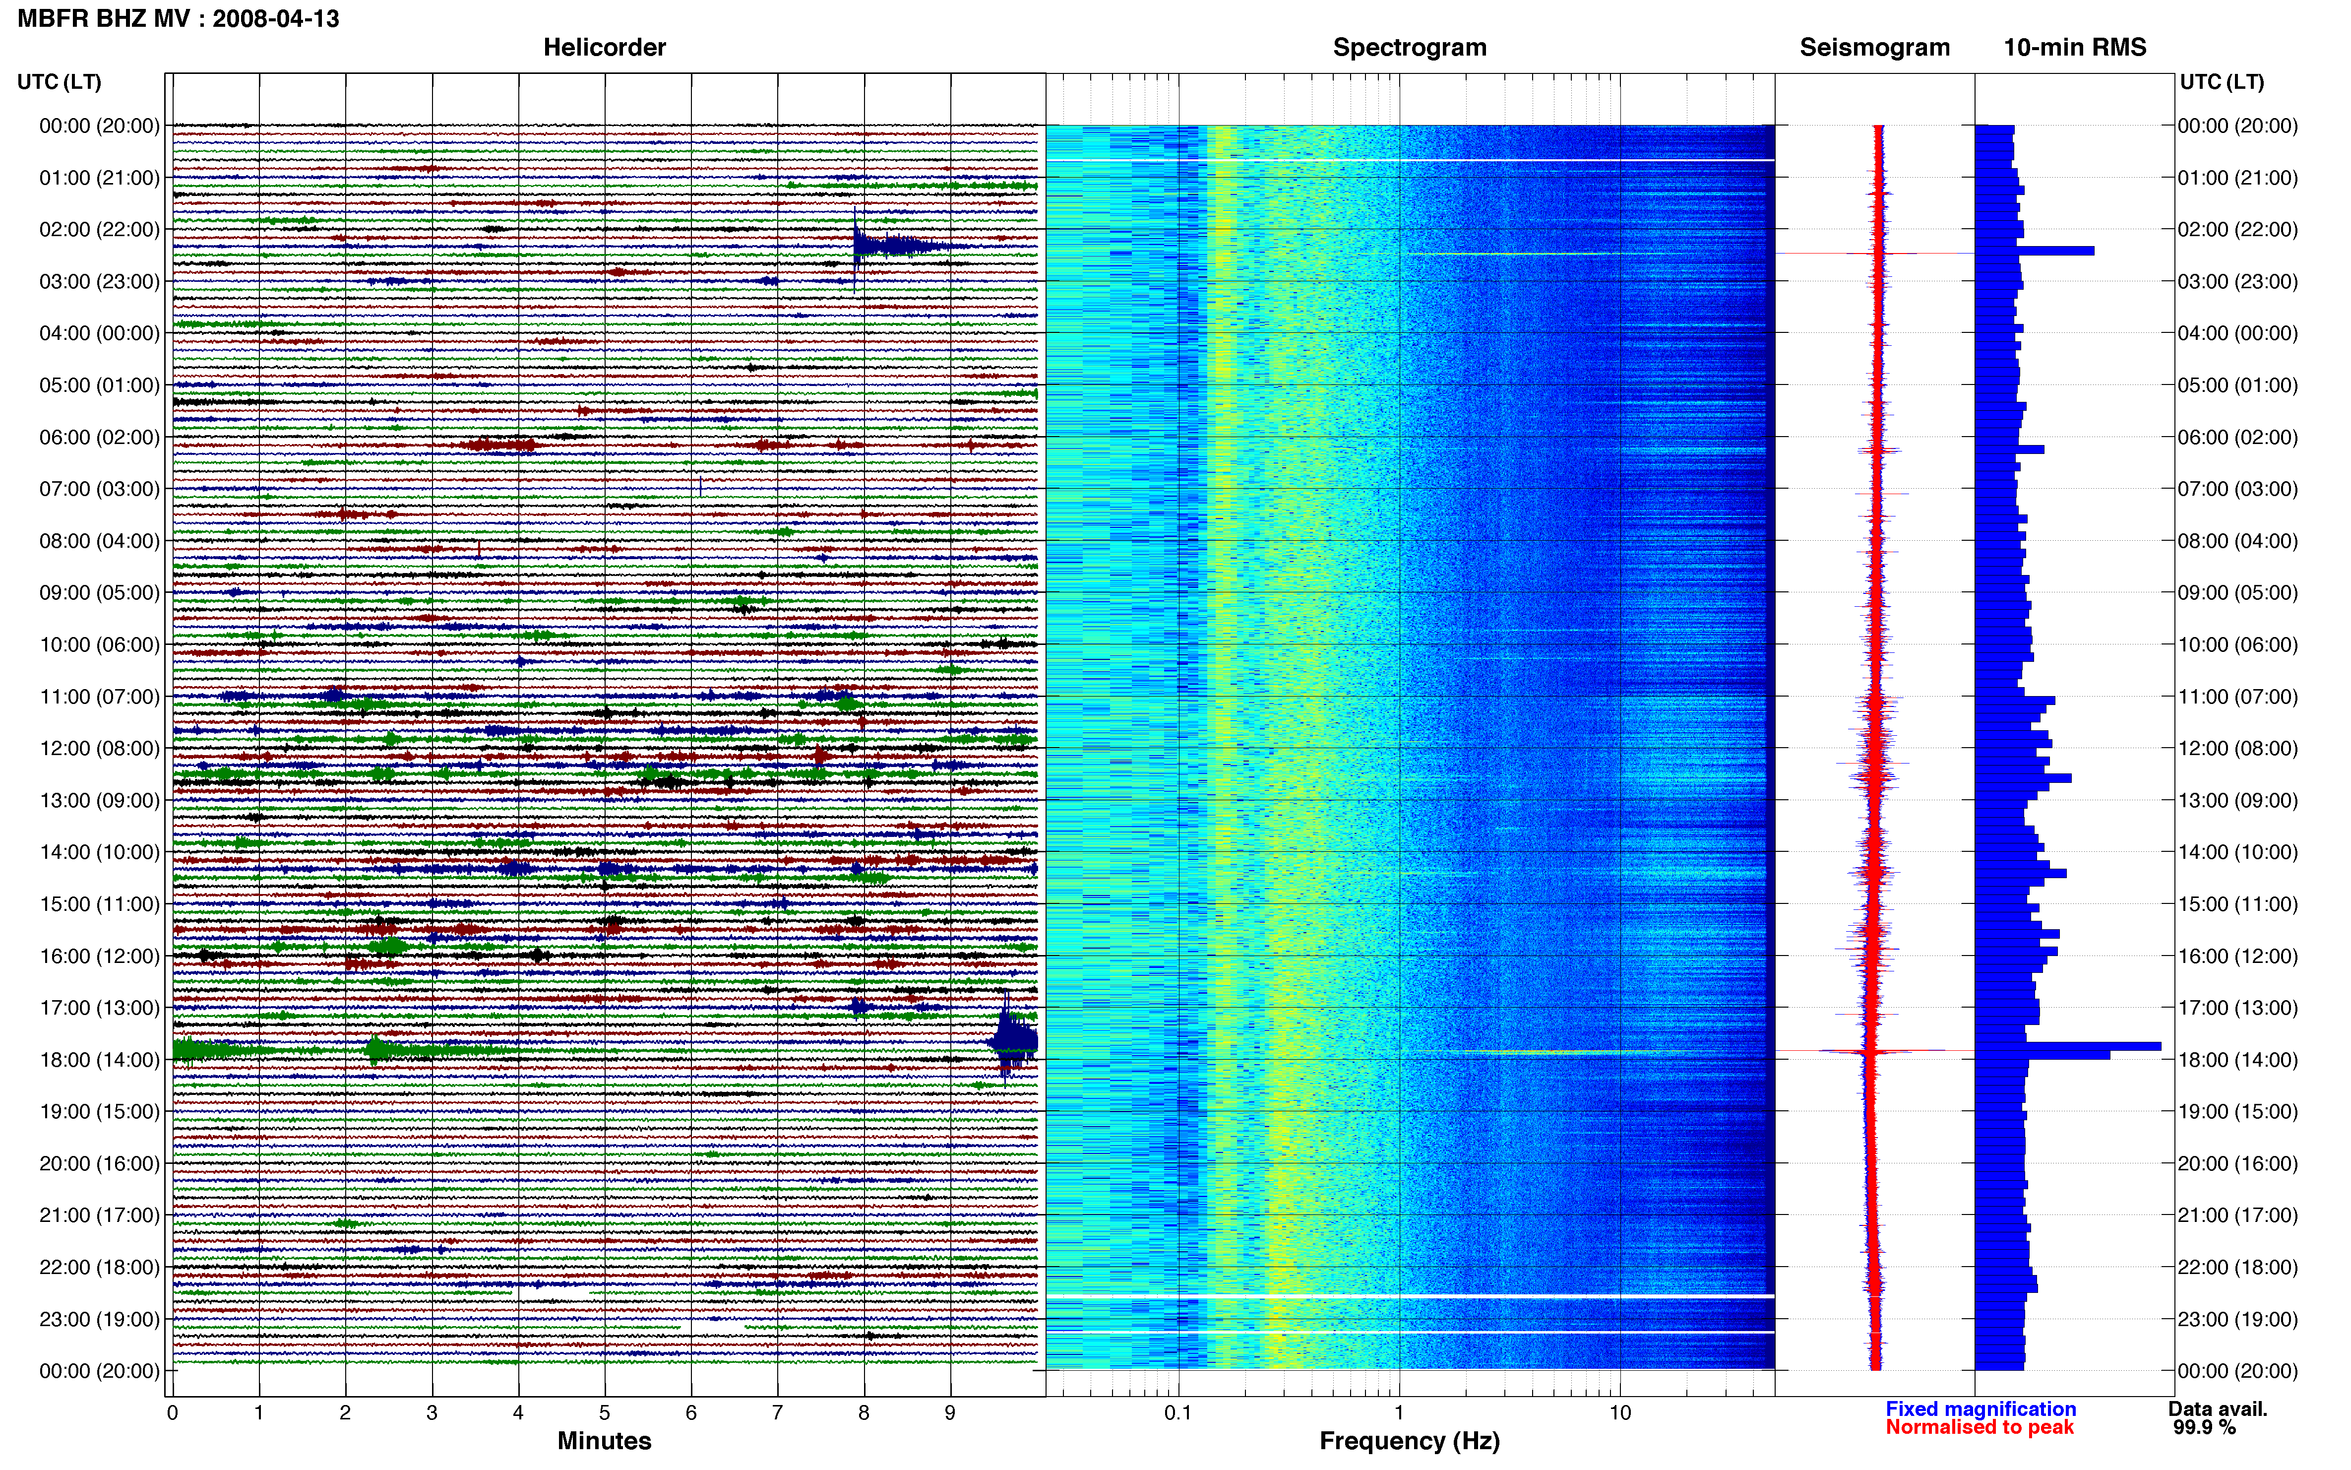2351x1470 pixels.
Task: Click the 'Helicorder' panel heading
Action: (604, 48)
